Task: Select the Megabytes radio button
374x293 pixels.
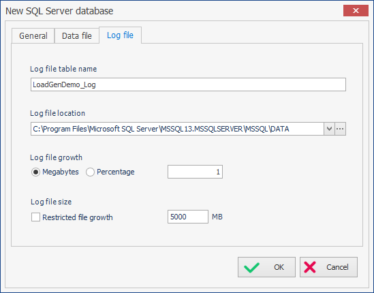Action: pos(35,172)
